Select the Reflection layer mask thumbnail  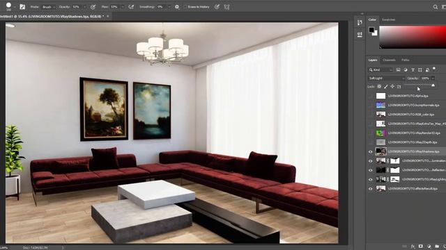click(x=395, y=170)
